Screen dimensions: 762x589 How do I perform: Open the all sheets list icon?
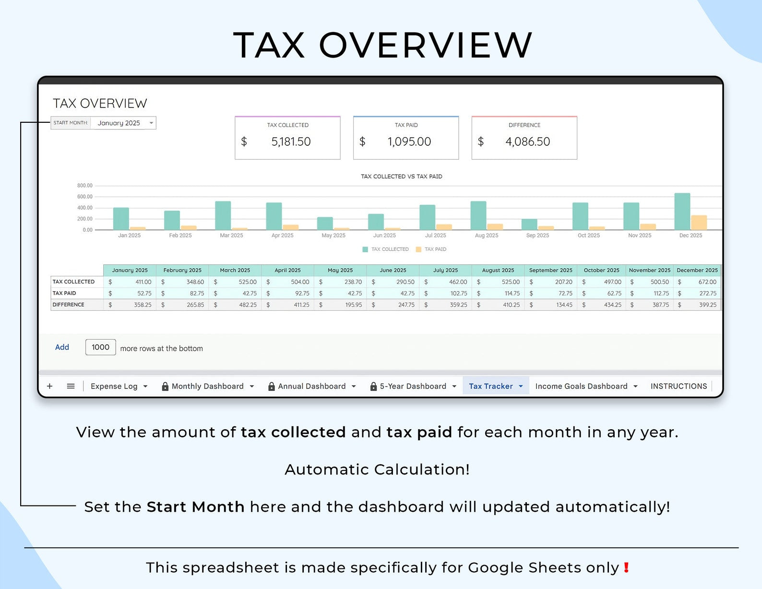[71, 386]
